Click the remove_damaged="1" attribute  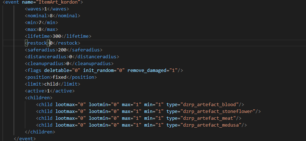pyautogui.click(x=153, y=70)
